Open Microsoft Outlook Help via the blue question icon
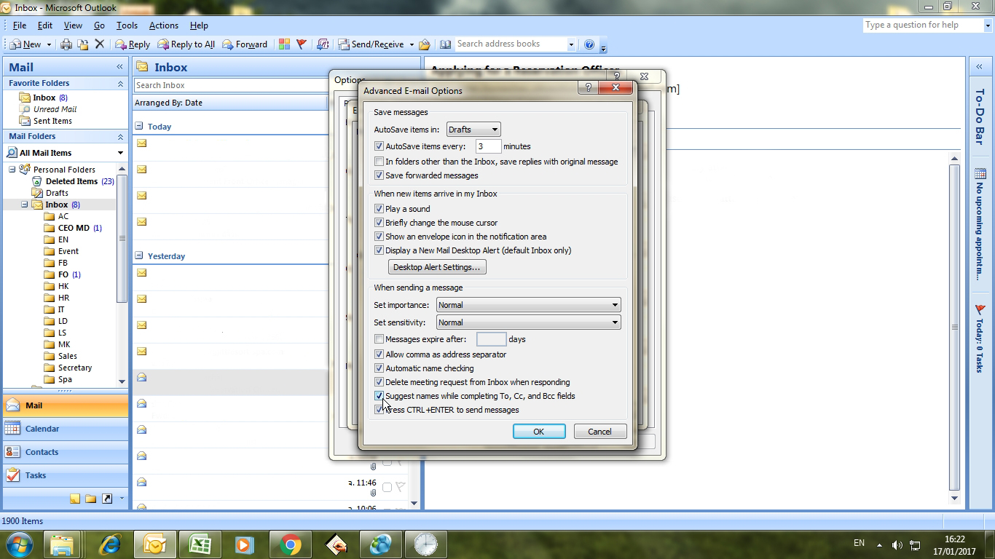This screenshot has width=995, height=559. [589, 44]
